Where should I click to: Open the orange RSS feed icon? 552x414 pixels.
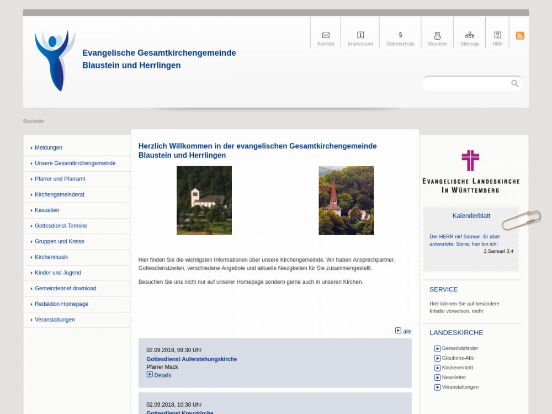click(x=520, y=36)
